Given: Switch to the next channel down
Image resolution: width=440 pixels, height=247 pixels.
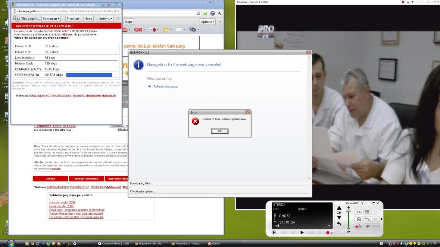Looking at the screenshot, I should pos(339,218).
